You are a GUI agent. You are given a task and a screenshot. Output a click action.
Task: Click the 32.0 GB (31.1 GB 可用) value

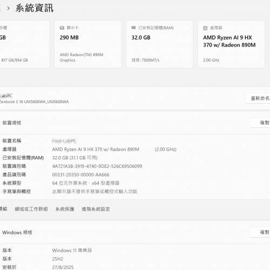[x=75, y=158]
